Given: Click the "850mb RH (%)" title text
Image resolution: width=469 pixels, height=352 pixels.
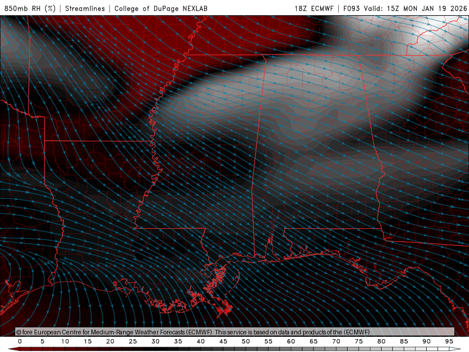Looking at the screenshot, I should tap(30, 9).
